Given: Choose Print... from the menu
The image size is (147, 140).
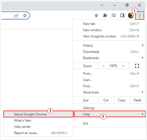Looking at the screenshot, I should click(109, 74).
